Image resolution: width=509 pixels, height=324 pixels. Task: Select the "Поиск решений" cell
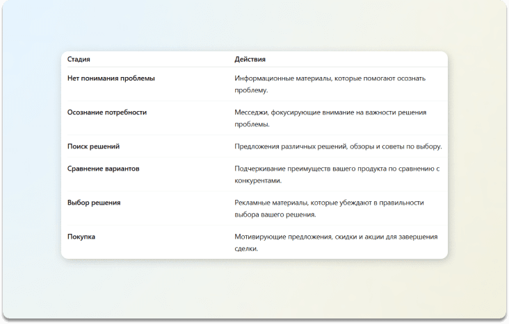tap(93, 146)
